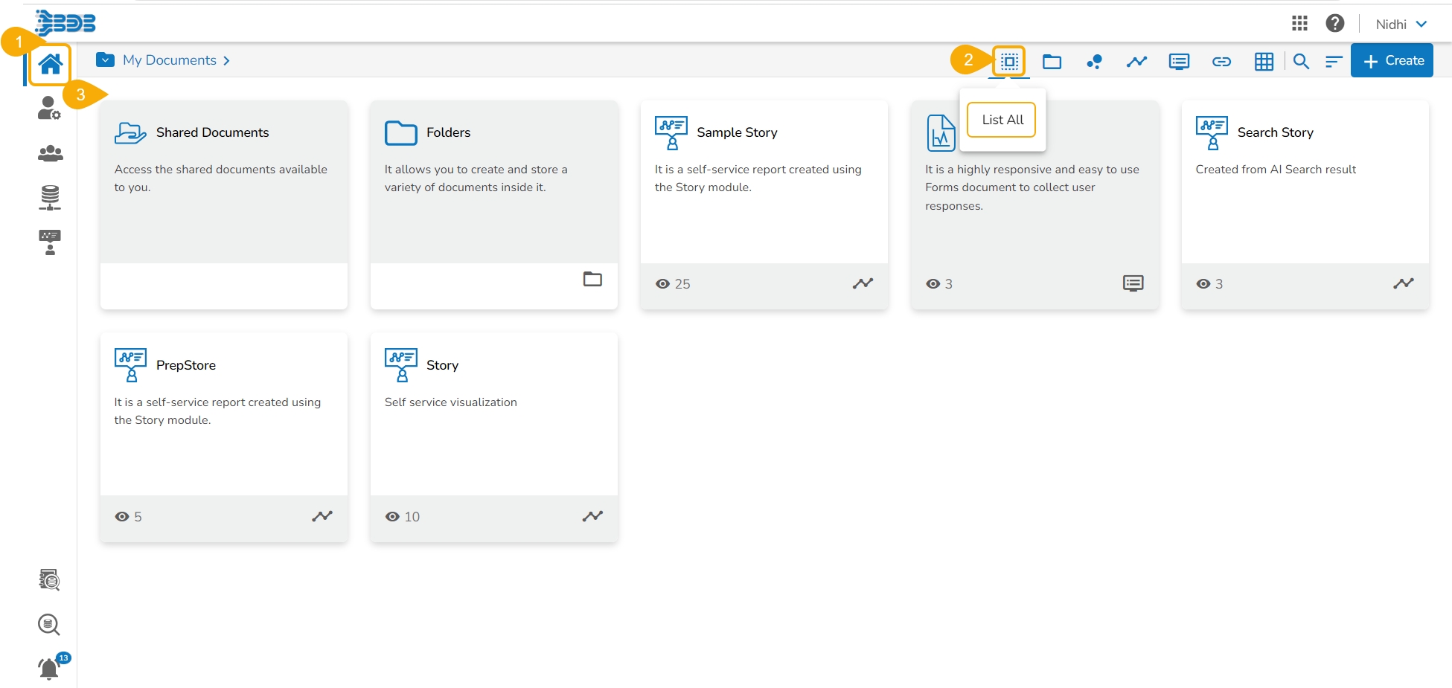
Task: Open the Data Center sidebar icon
Action: (x=50, y=197)
